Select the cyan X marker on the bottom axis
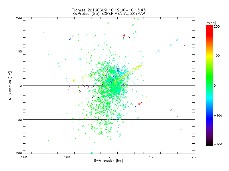 point(92,153)
